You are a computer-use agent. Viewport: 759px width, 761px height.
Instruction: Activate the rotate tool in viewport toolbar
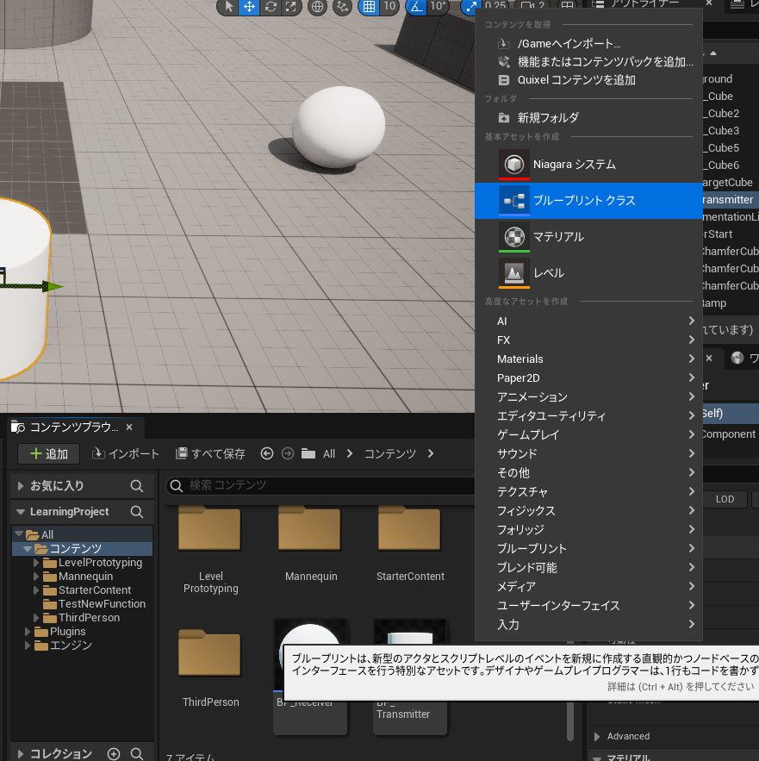pos(271,6)
